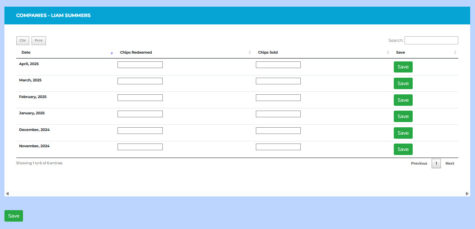
Task: Select Chips Sold field for November, 2024
Action: 278,147
